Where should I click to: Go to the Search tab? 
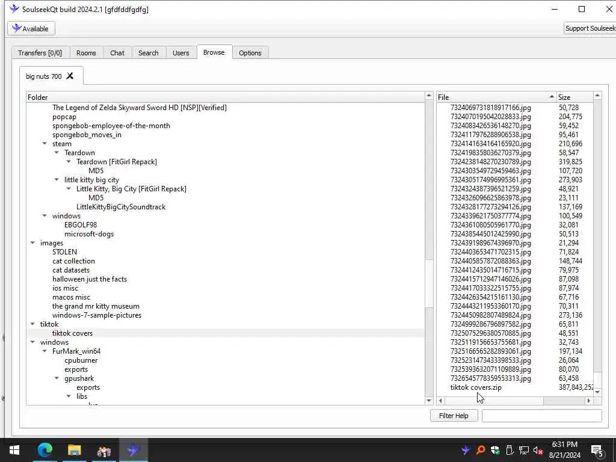click(x=148, y=53)
